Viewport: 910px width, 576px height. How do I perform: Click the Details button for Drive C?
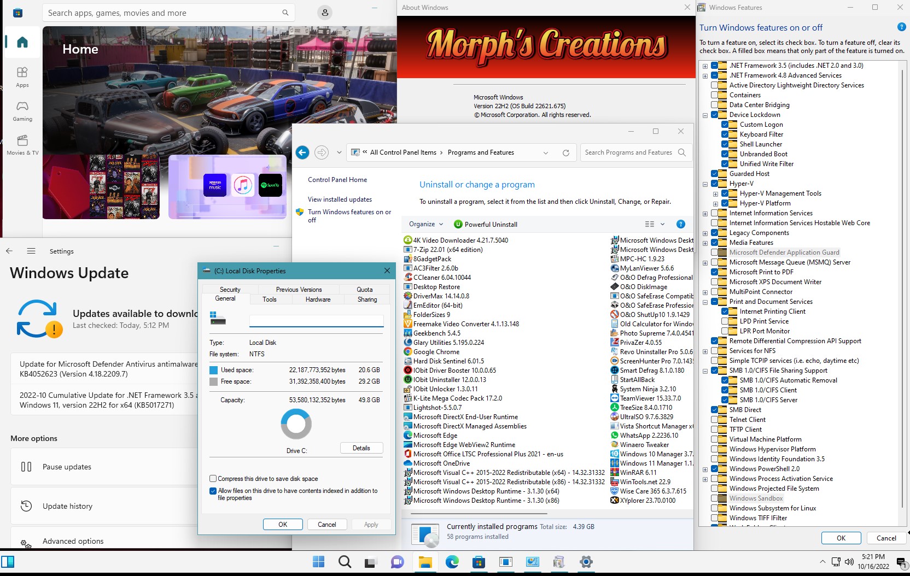click(361, 448)
